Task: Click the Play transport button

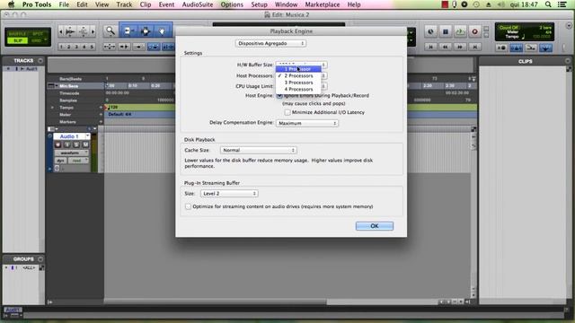Action: pos(460,31)
